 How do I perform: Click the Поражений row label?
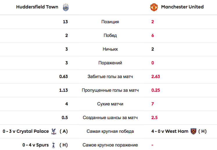pos(110,63)
